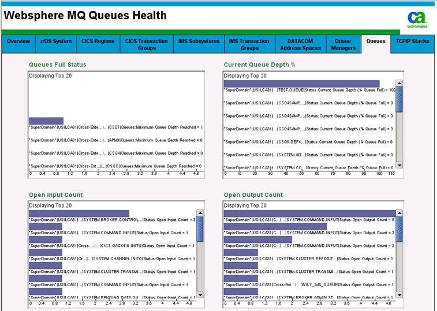The image size is (437, 311).
Task: Click the CSQ7 bar in Queues Full Status
Action: (x=46, y=121)
